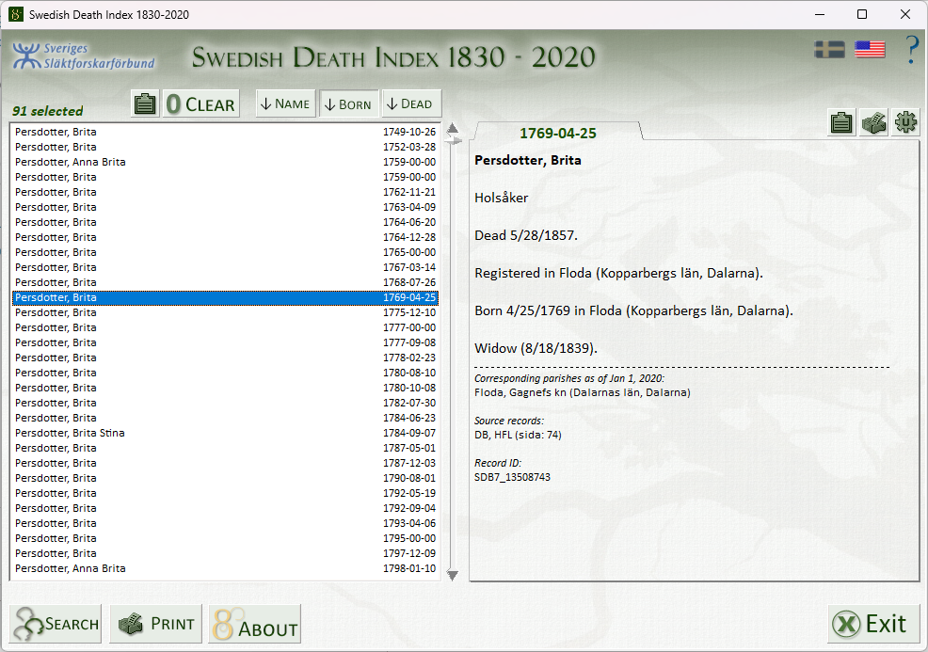Screen dimensions: 928x652
Task: Select Persdotter, Brita born 1767-03-14
Action: pos(226,267)
